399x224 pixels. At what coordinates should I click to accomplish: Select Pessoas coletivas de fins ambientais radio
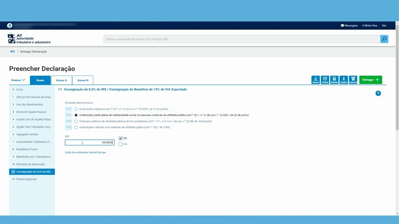[x=76, y=121]
